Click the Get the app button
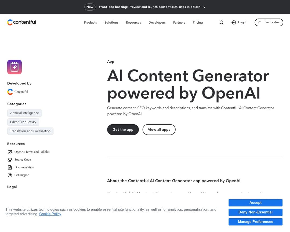 pos(123,129)
